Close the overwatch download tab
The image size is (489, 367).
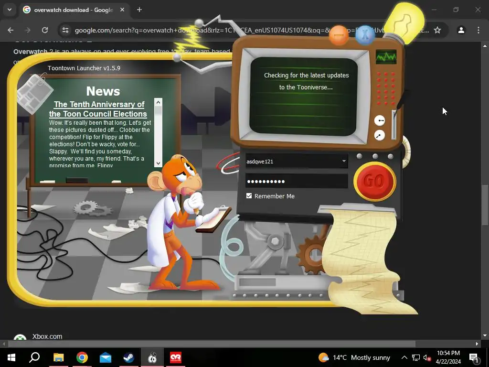[x=122, y=10]
